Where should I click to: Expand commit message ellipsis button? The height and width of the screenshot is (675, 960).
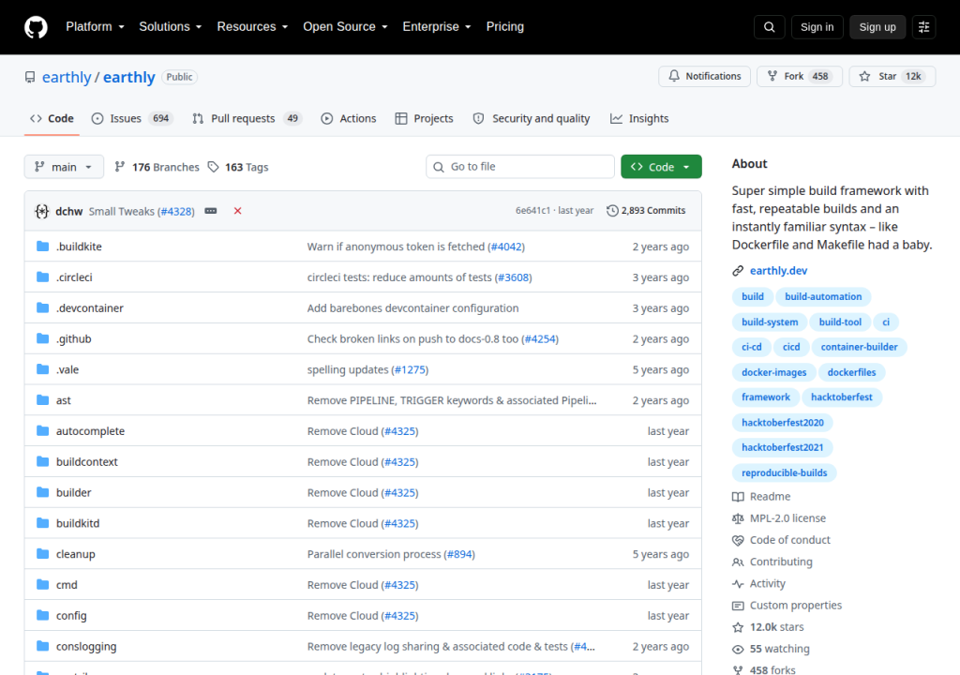click(x=211, y=211)
